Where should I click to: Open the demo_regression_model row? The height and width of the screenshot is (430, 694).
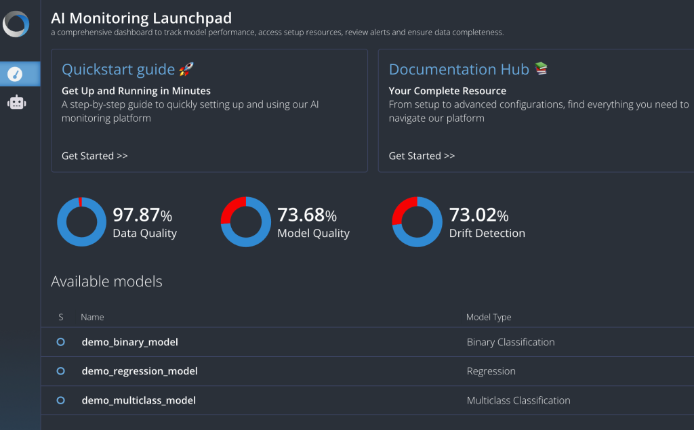click(367, 371)
